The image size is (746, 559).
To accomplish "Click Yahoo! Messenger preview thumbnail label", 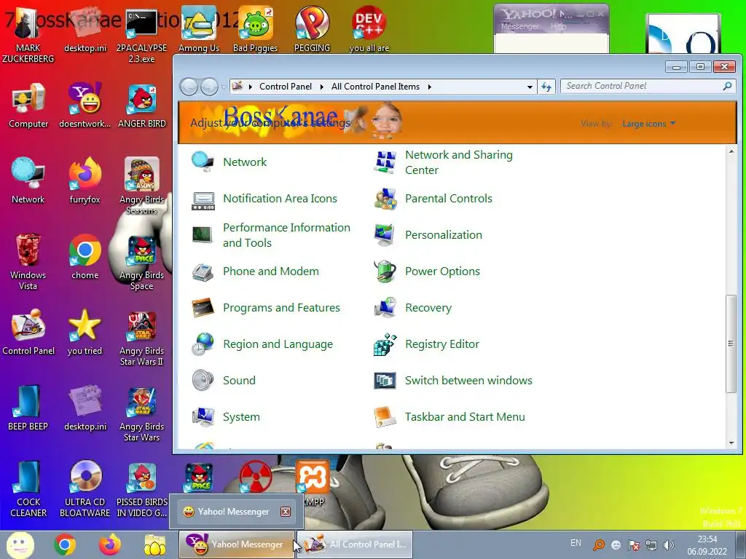I will click(234, 512).
